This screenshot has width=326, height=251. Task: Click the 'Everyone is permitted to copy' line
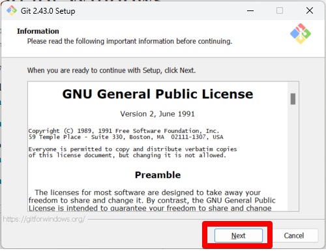[132, 149]
